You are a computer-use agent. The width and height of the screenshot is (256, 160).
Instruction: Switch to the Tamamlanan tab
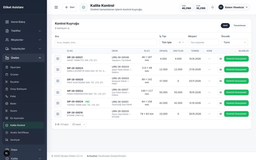[239, 25]
